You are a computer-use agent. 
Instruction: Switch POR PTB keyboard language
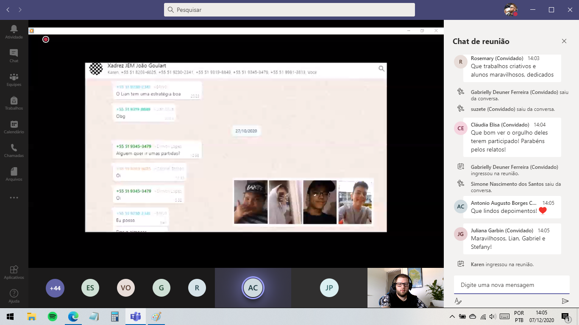click(519, 317)
